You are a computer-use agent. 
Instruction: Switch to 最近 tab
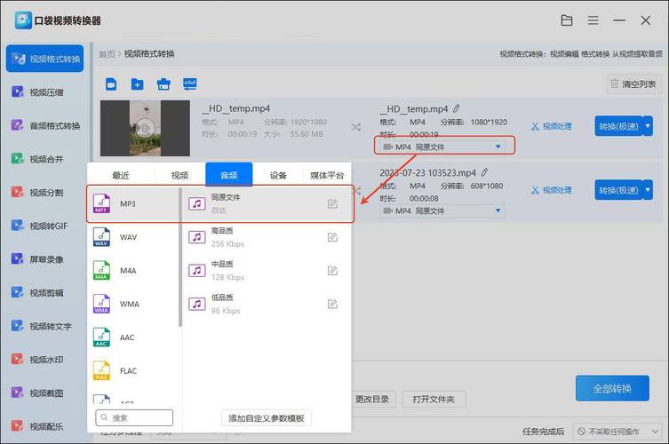pyautogui.click(x=121, y=175)
